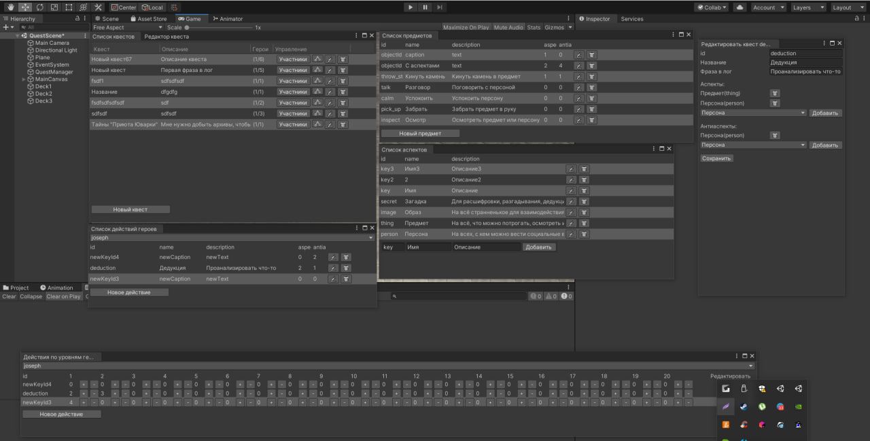Toggle the Hierarchy lock padlock
The height and width of the screenshot is (441, 870).
pyautogui.click(x=77, y=18)
